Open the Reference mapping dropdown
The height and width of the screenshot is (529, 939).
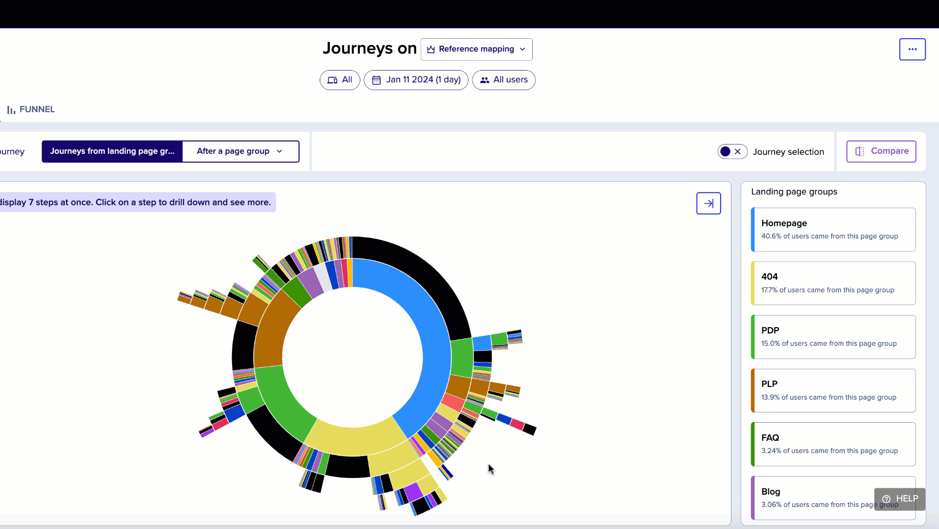pyautogui.click(x=476, y=49)
